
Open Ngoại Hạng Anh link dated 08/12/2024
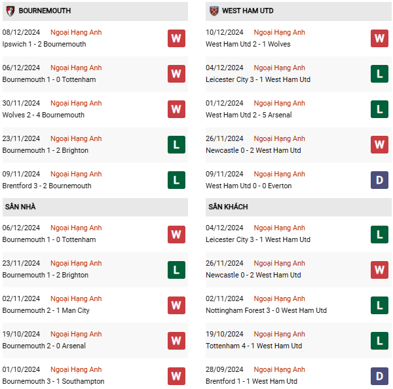[76, 32]
